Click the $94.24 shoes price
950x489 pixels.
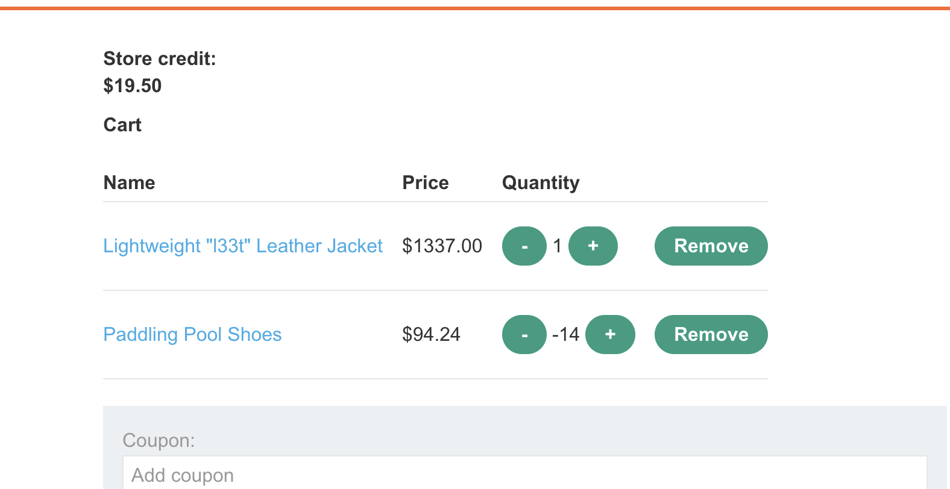pos(431,334)
